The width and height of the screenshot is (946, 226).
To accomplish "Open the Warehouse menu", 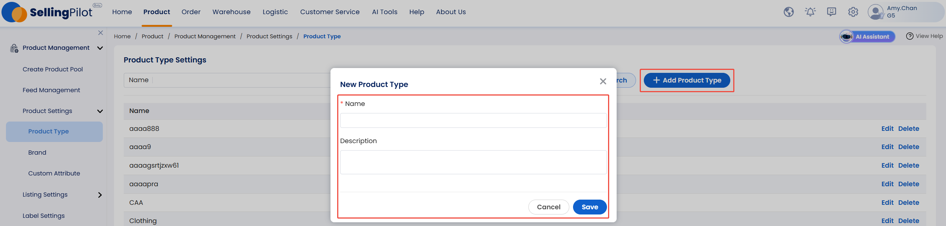I will pos(231,12).
